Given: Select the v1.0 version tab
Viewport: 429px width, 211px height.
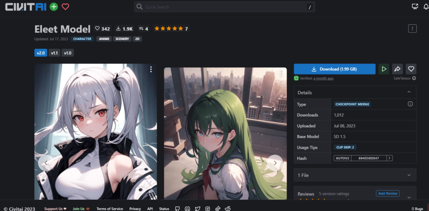Looking at the screenshot, I should pyautogui.click(x=67, y=53).
